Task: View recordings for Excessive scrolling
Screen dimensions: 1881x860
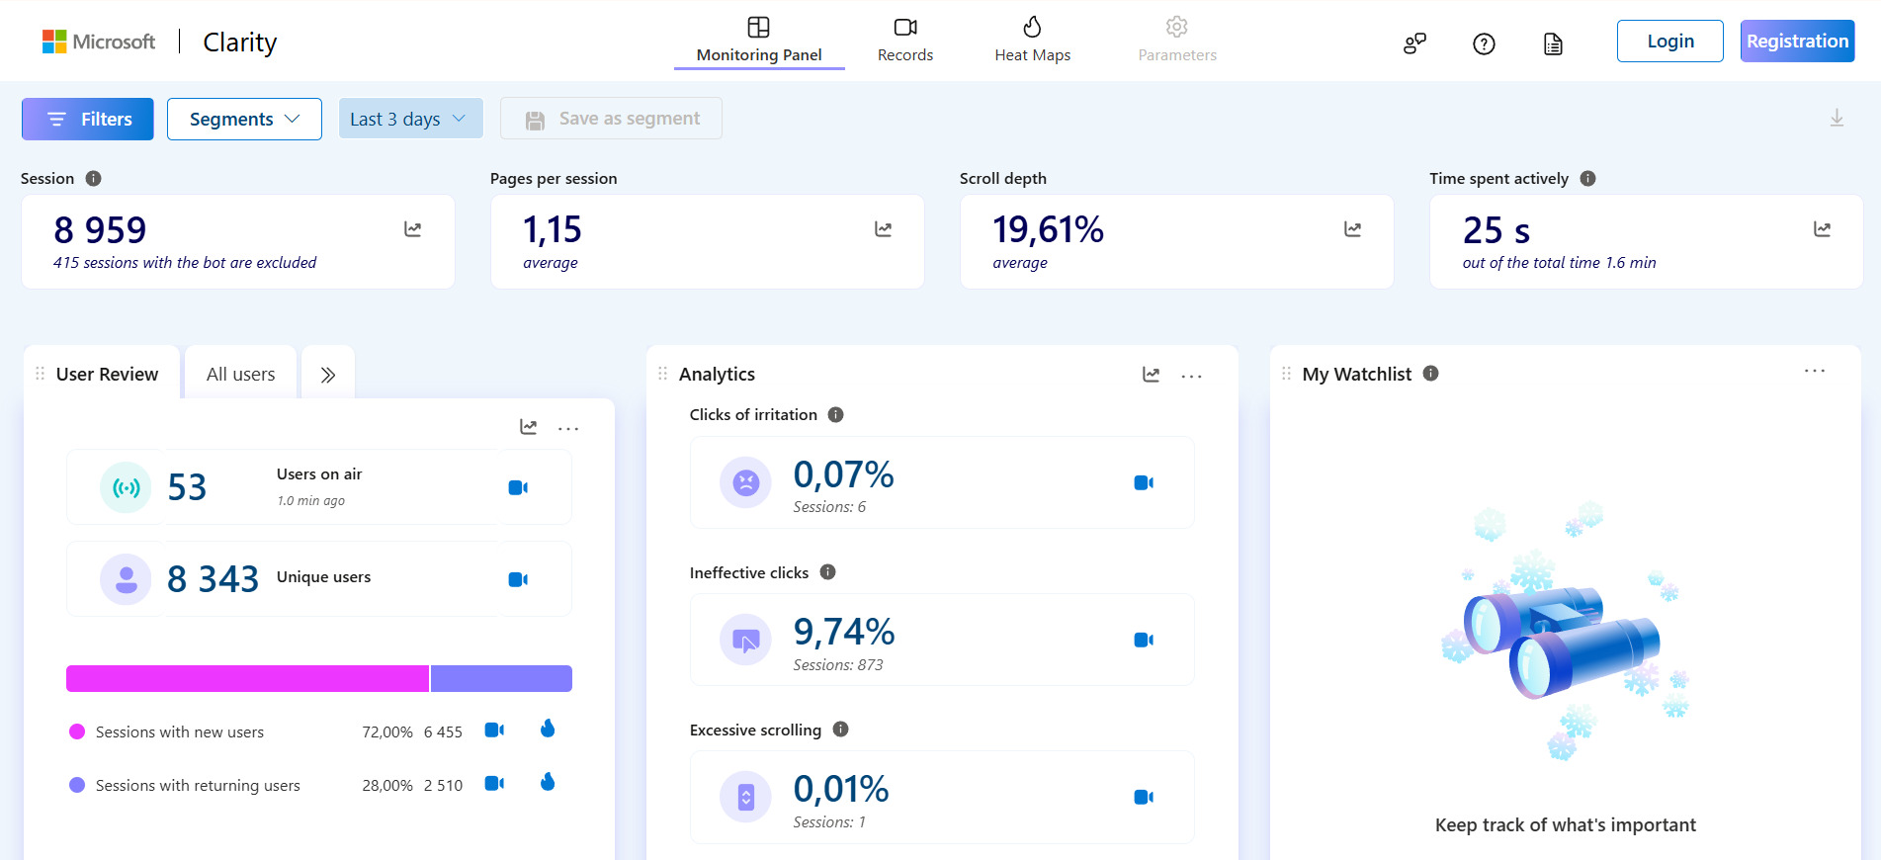Action: pyautogui.click(x=1144, y=797)
